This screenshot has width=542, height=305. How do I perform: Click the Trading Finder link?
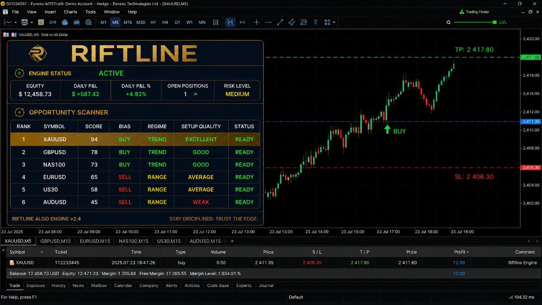point(474,12)
